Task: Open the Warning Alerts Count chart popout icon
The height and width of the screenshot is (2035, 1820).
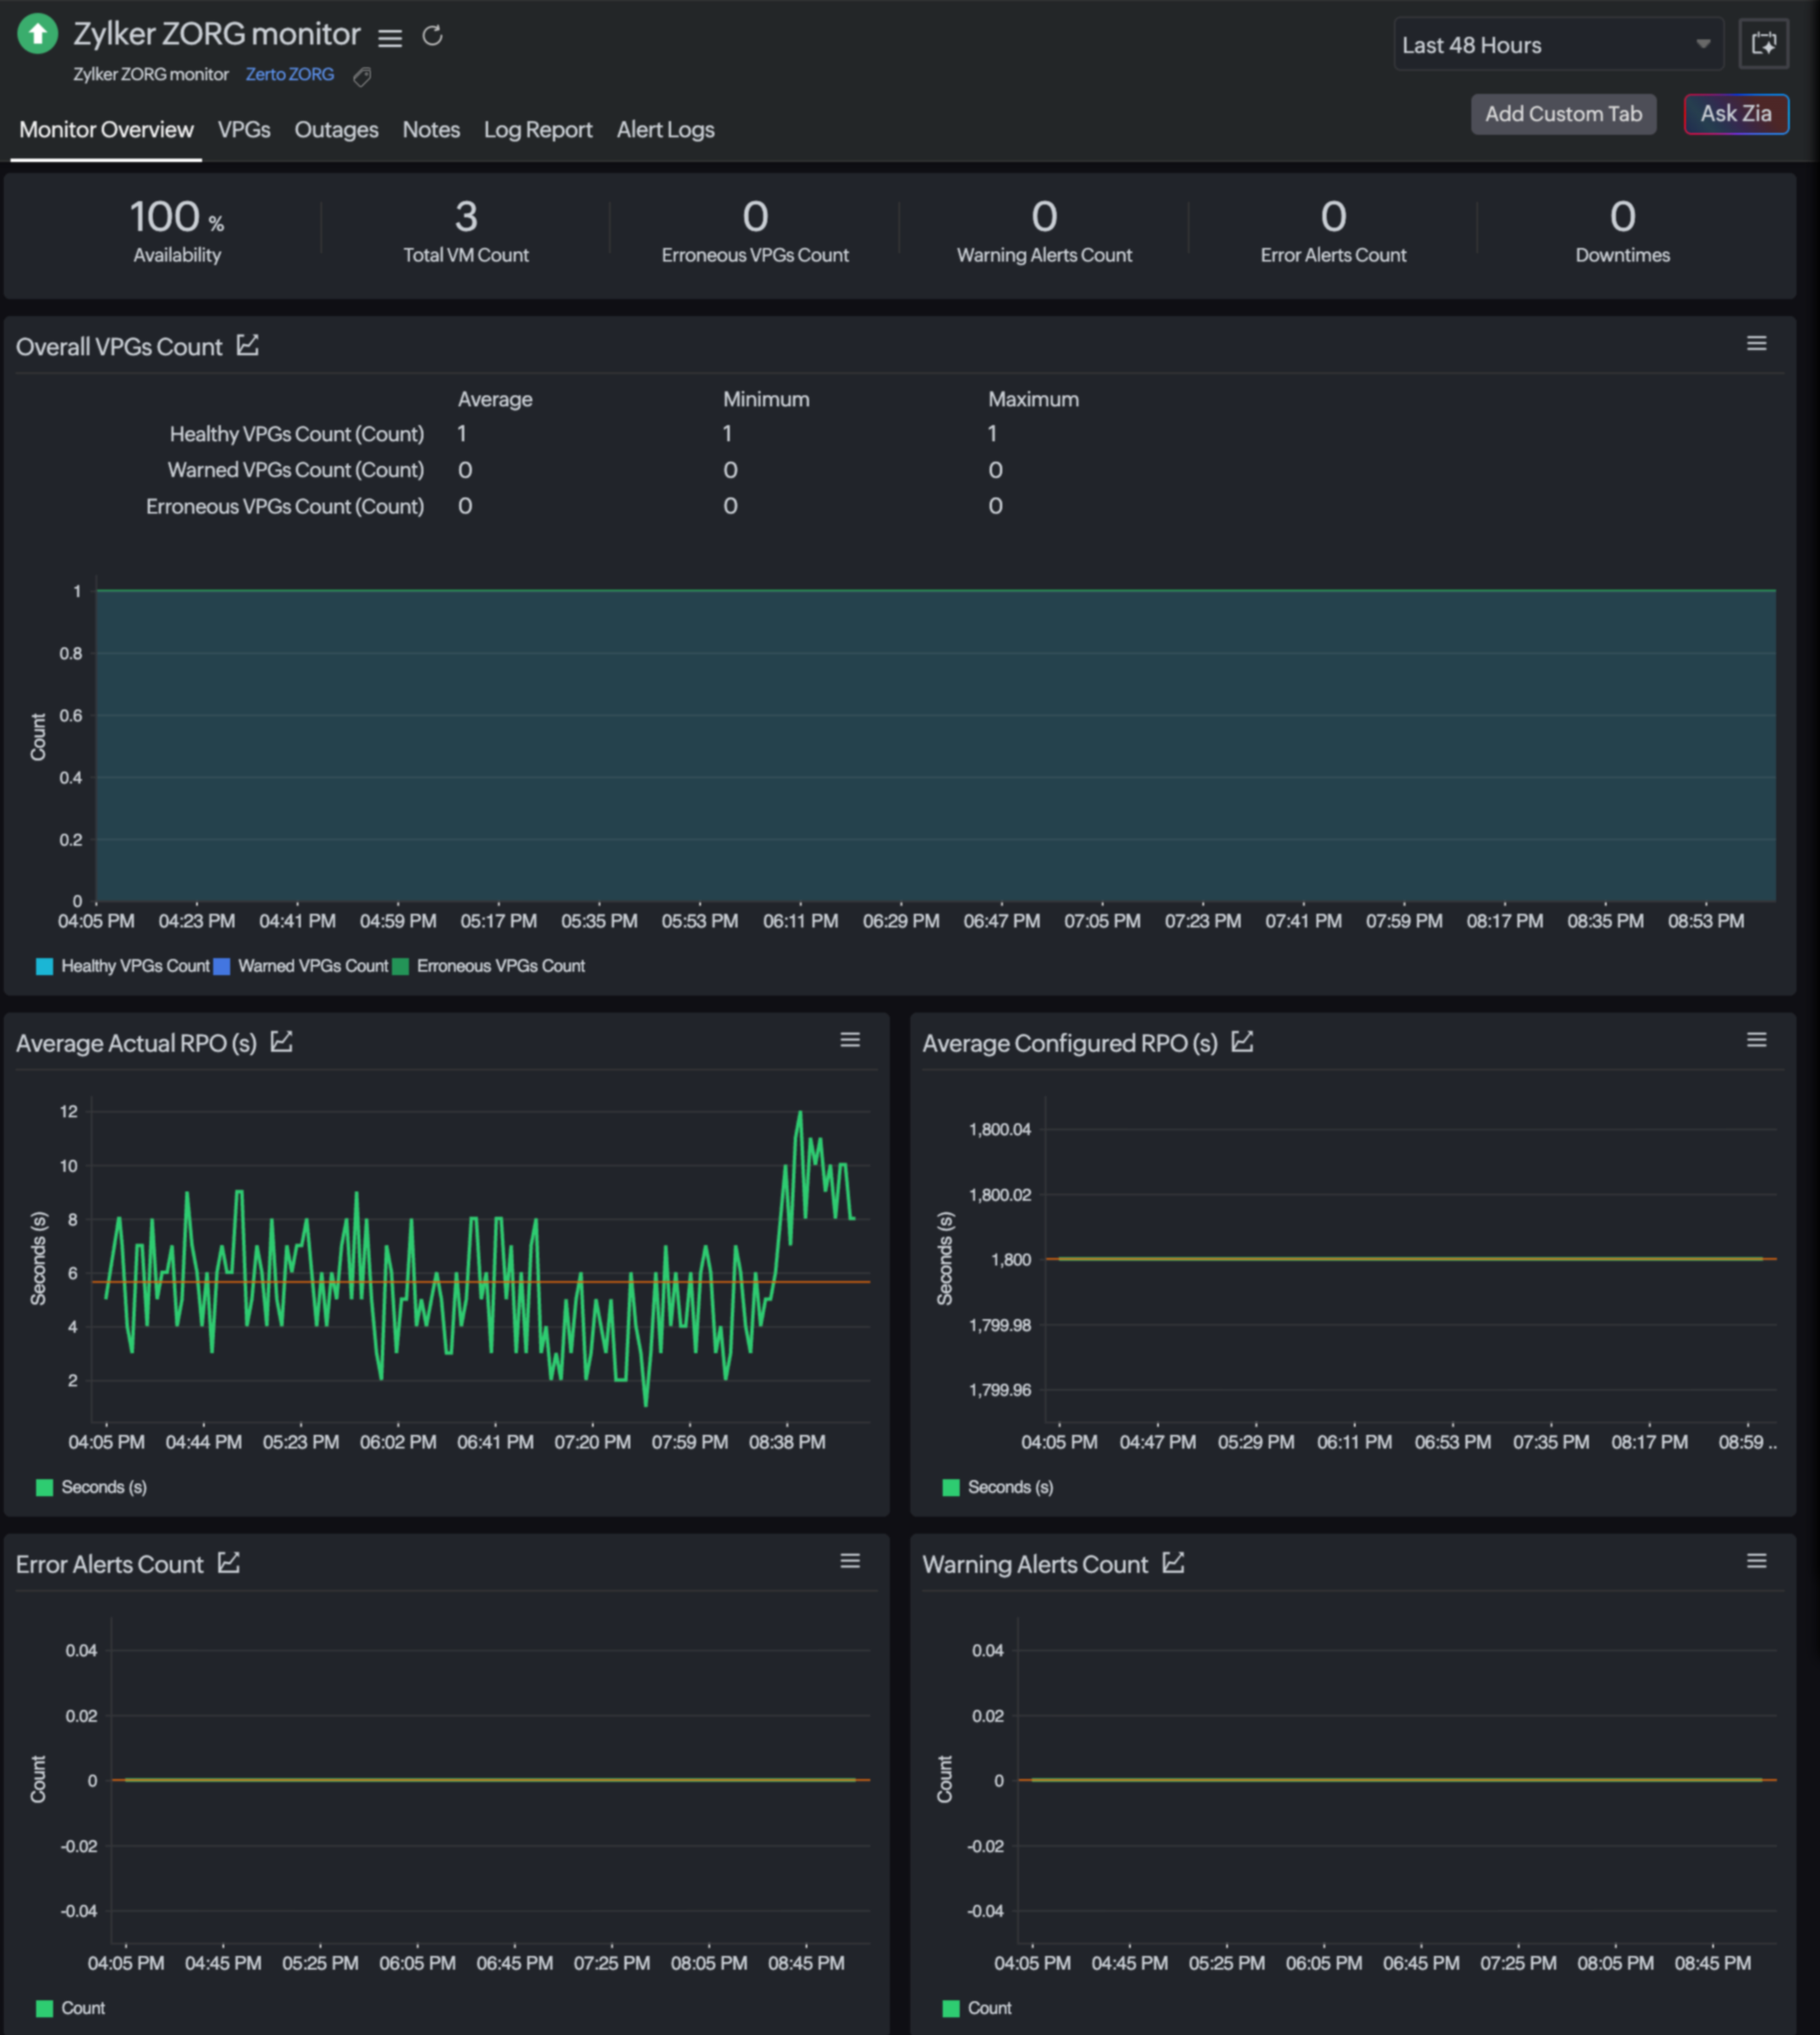Action: [1174, 1563]
